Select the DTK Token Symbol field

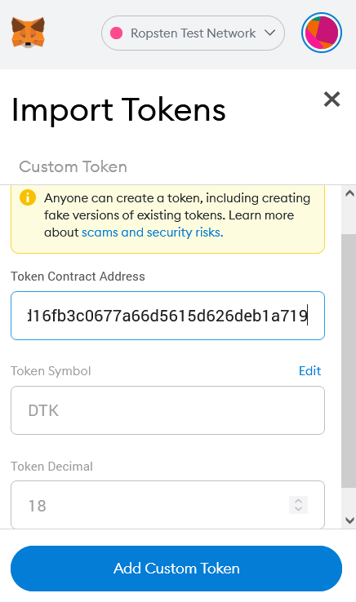(x=167, y=410)
